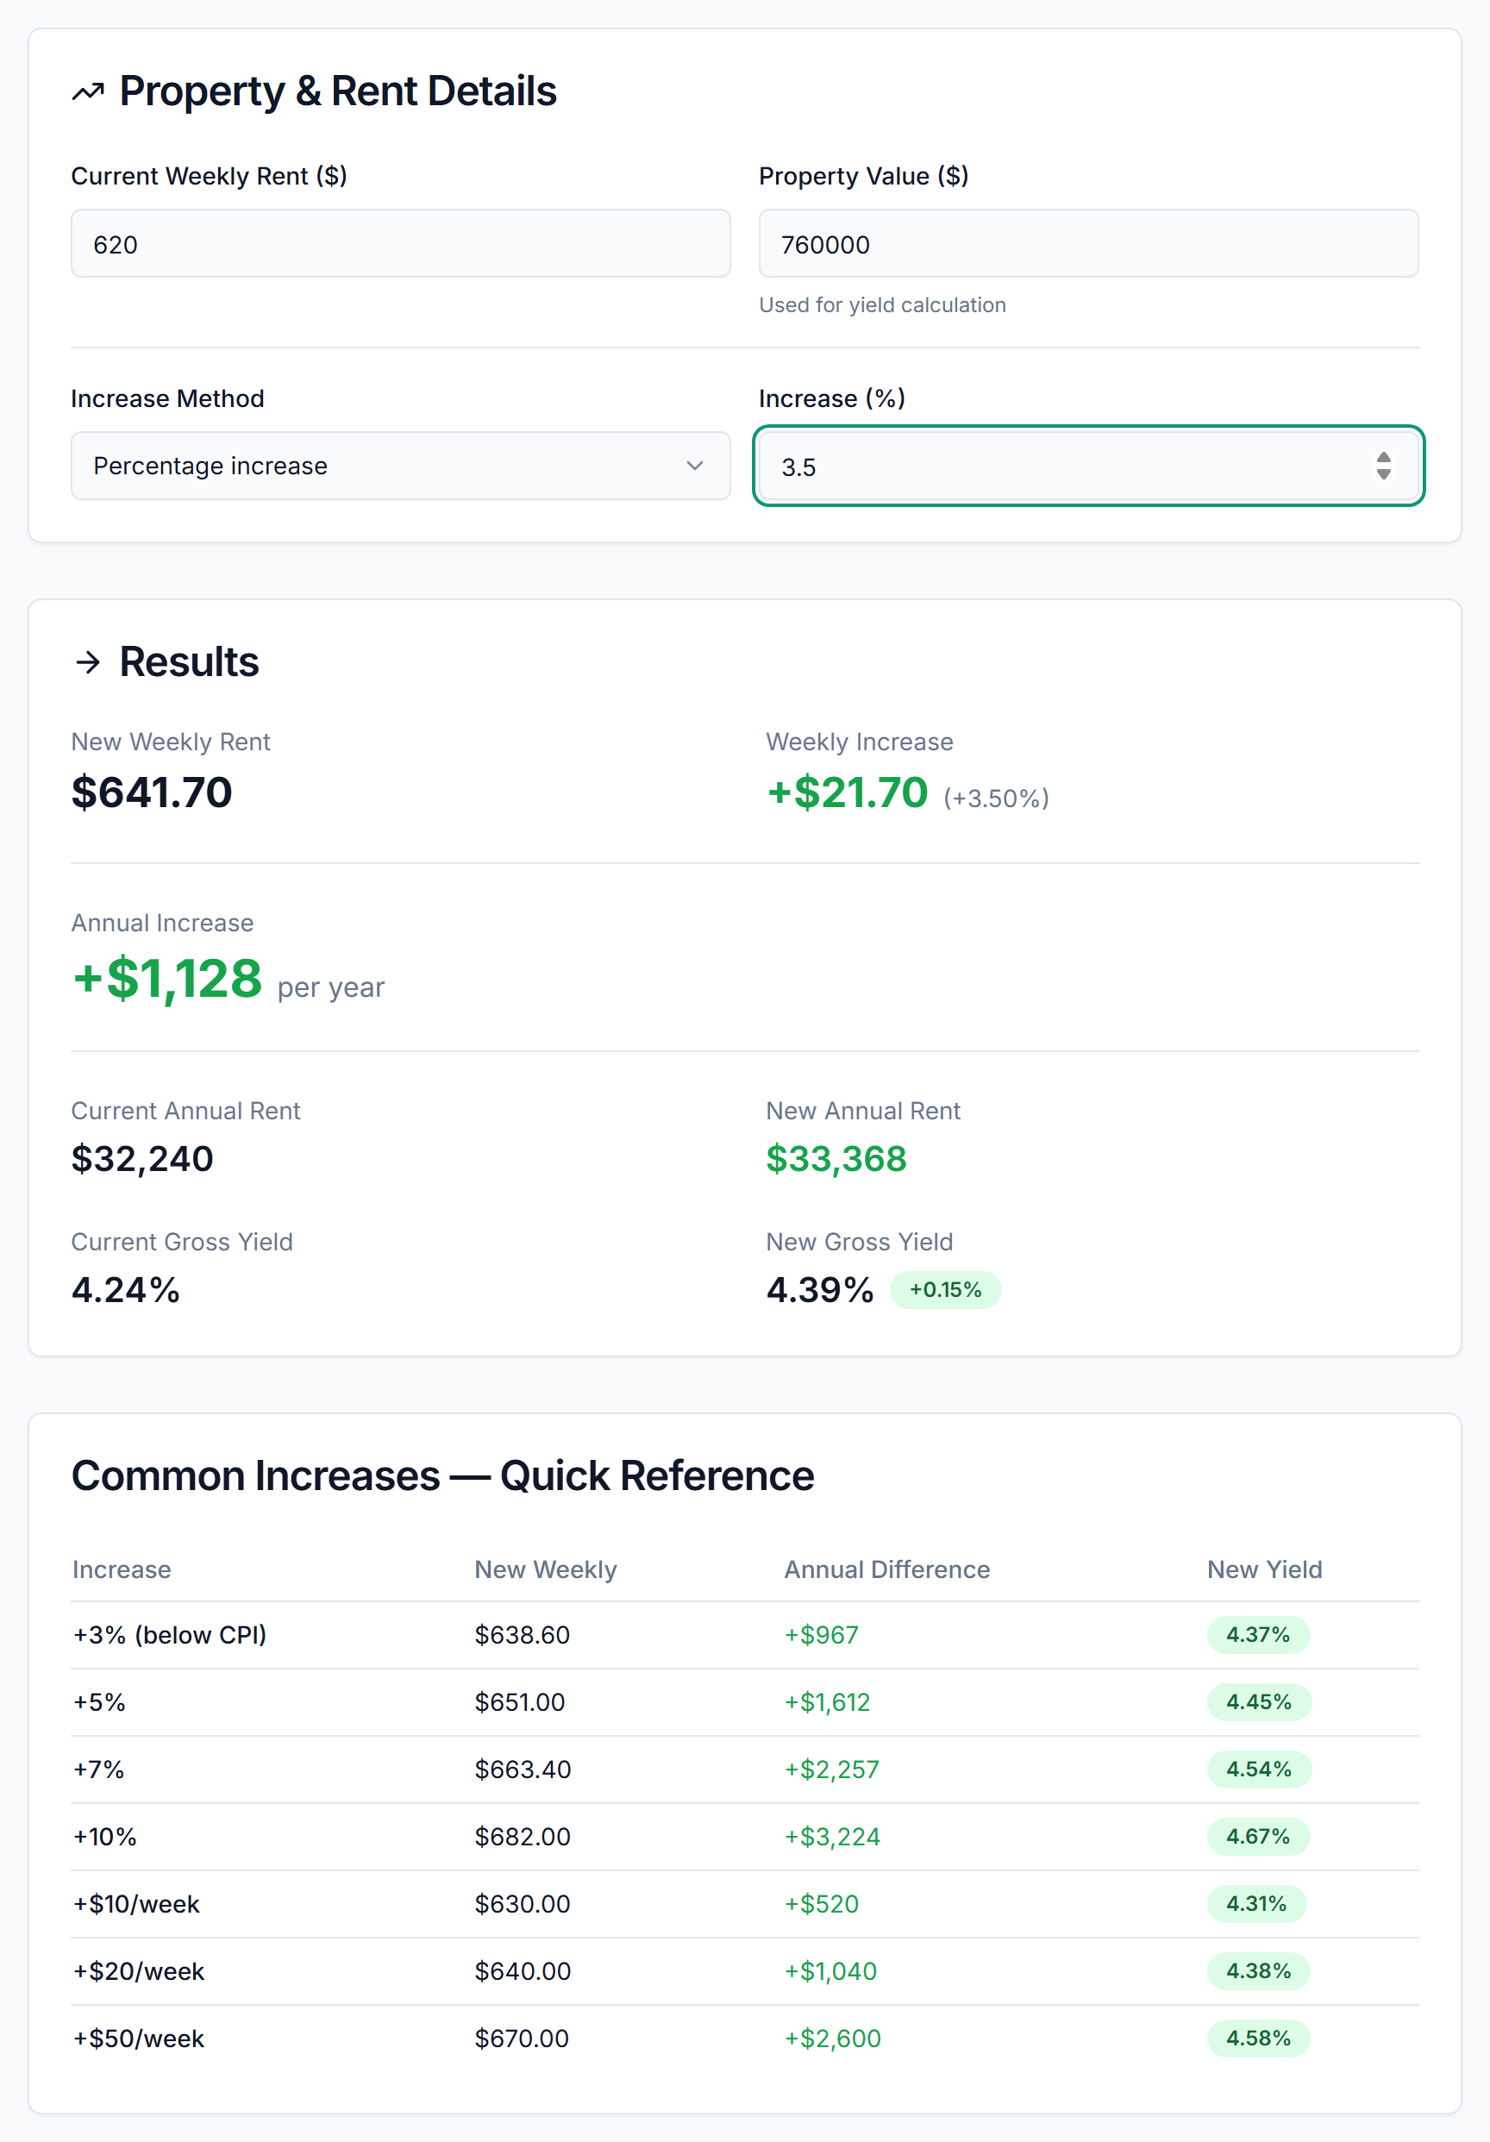The width and height of the screenshot is (1490, 2142).
Task: Open the Increase Method dropdown
Action: [x=400, y=466]
